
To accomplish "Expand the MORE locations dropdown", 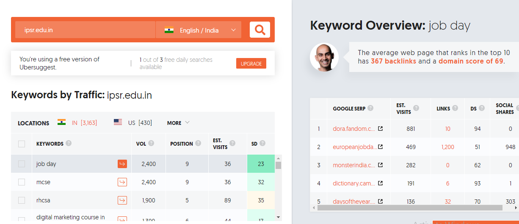I will pyautogui.click(x=178, y=123).
